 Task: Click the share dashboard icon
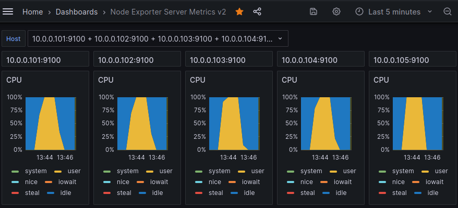257,11
